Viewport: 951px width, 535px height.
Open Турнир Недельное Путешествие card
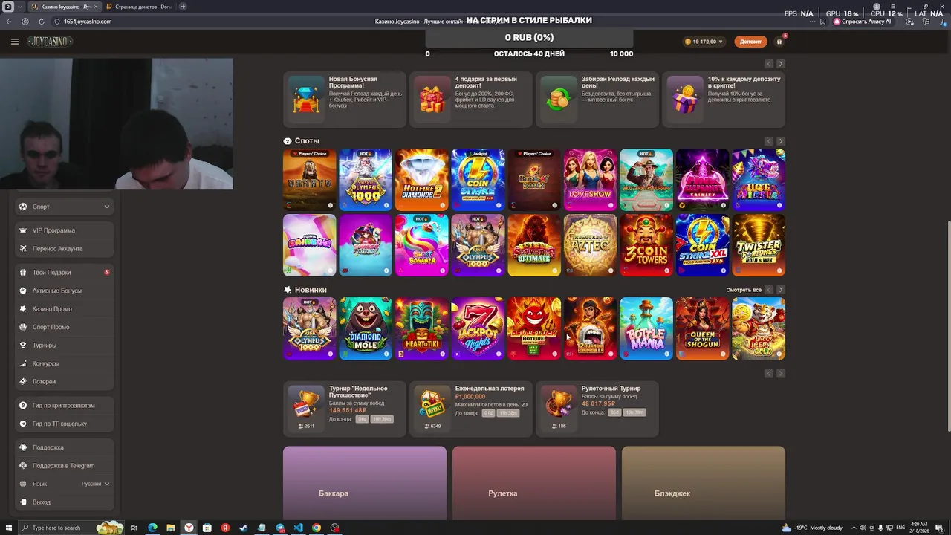pyautogui.click(x=345, y=408)
